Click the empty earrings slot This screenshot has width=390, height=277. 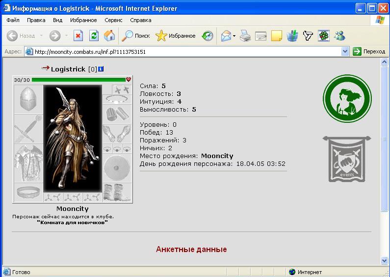pos(122,90)
